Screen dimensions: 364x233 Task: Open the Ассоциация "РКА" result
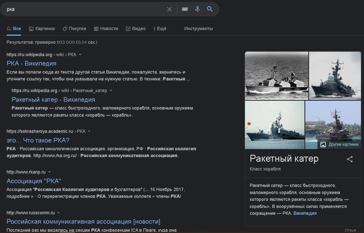(34, 181)
